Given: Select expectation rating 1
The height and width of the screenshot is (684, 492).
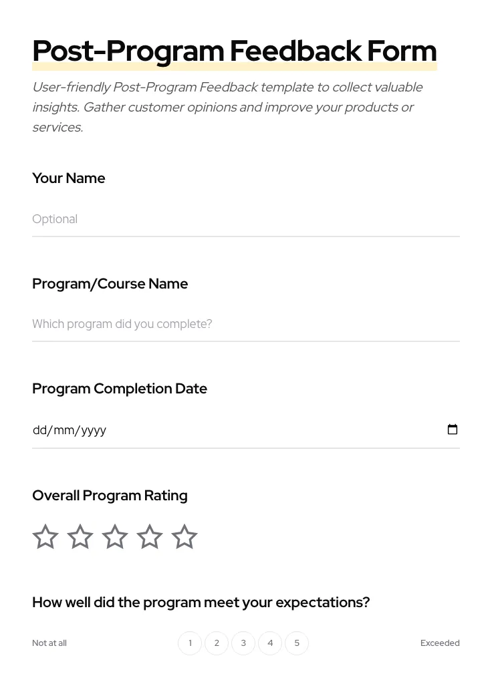Looking at the screenshot, I should [190, 643].
